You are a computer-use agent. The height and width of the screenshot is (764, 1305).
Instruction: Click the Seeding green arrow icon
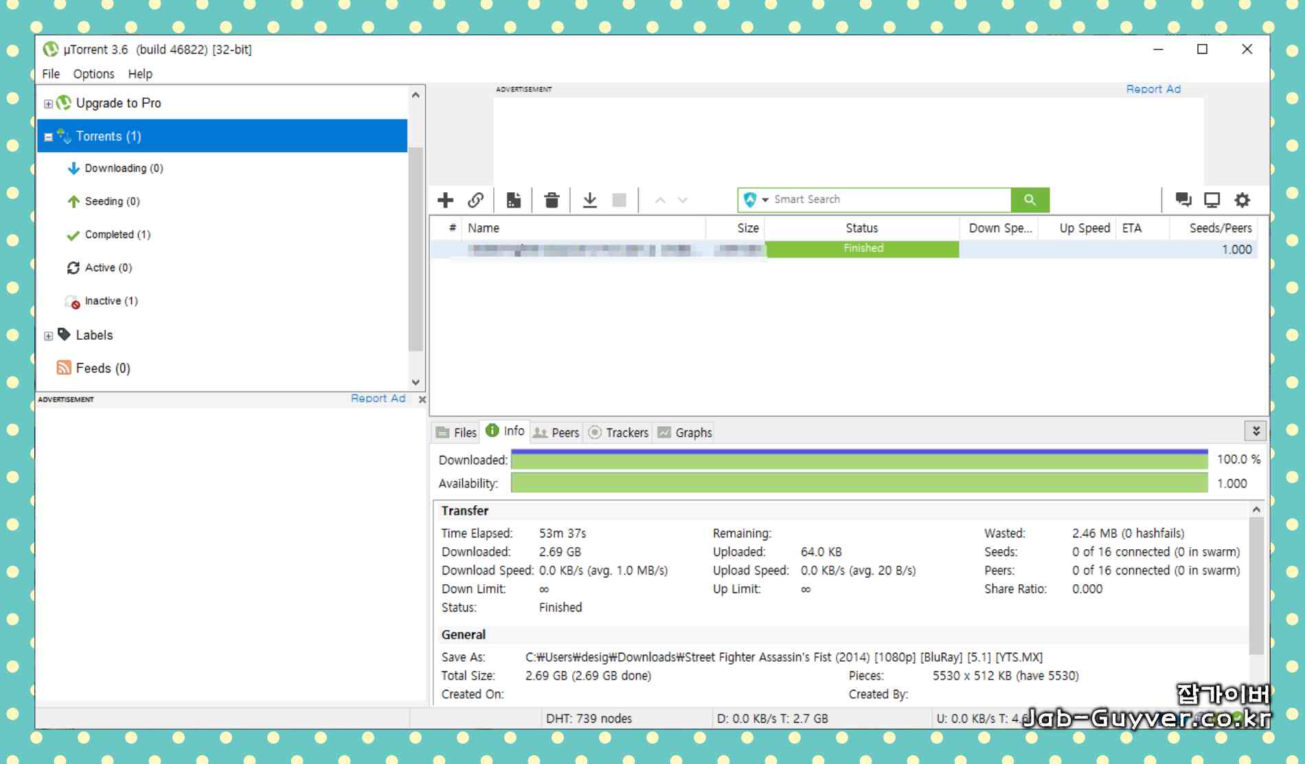[73, 201]
